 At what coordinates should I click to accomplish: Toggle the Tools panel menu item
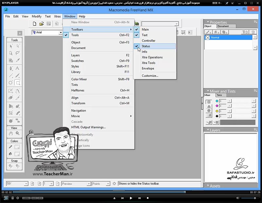[98, 35]
